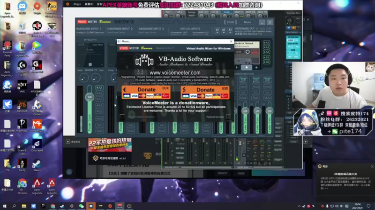Toggle A2 bus on Hardware Input 1 strip

99,93
